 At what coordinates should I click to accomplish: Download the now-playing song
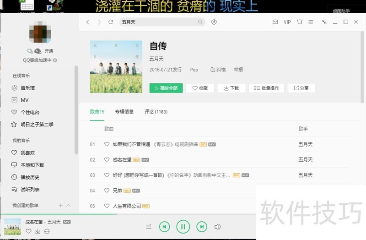tap(38, 231)
